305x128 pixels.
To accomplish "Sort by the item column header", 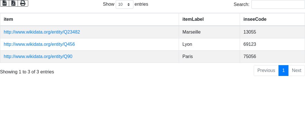I will pos(9,19).
